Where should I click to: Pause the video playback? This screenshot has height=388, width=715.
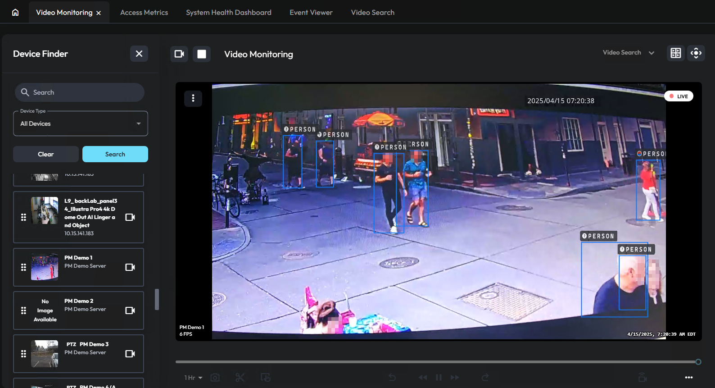click(x=439, y=378)
